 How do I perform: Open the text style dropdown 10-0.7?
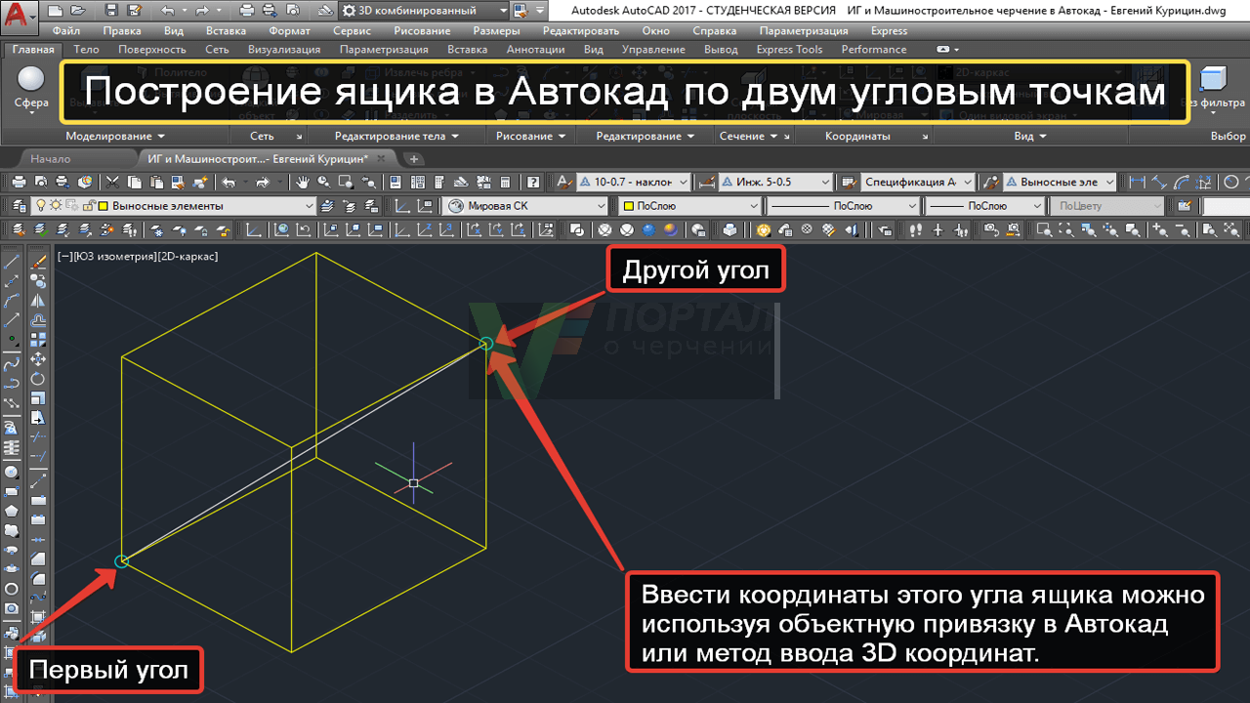tap(634, 182)
